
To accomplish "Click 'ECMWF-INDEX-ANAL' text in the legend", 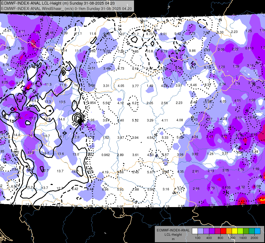I will click(173, 230).
